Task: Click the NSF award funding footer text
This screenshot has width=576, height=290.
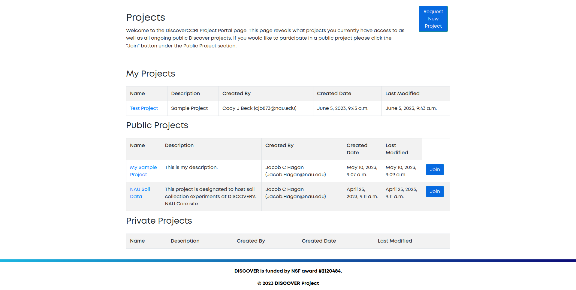Action: click(288, 271)
